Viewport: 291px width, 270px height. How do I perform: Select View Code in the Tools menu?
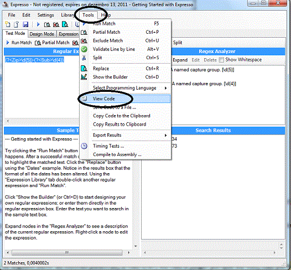coord(124,98)
